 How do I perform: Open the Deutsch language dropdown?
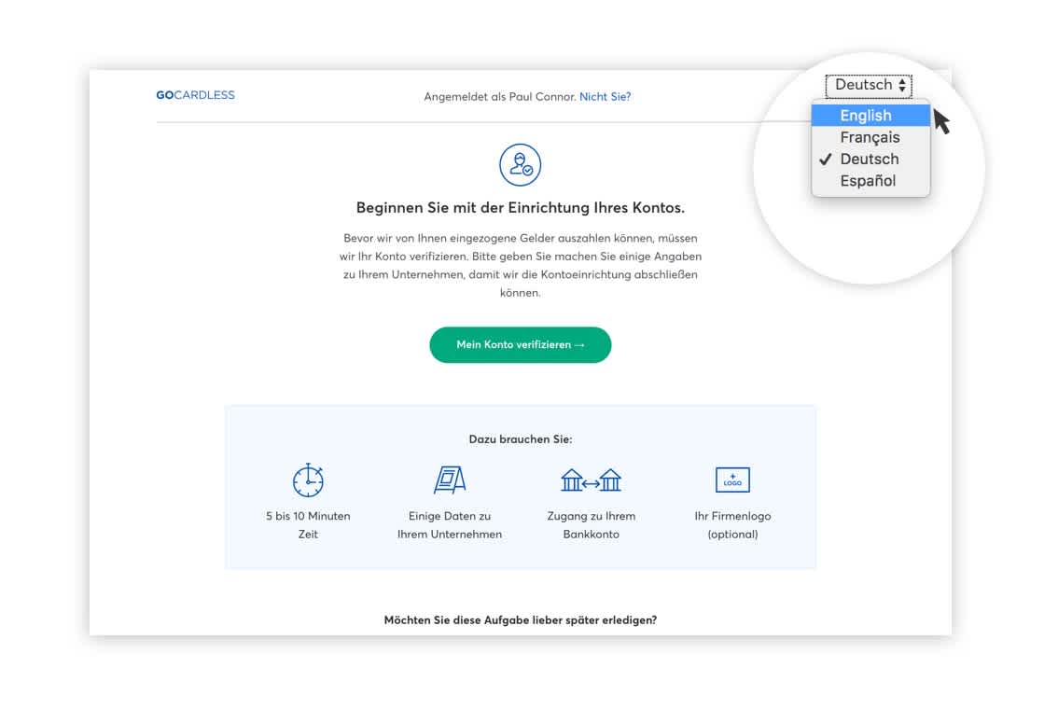(870, 86)
